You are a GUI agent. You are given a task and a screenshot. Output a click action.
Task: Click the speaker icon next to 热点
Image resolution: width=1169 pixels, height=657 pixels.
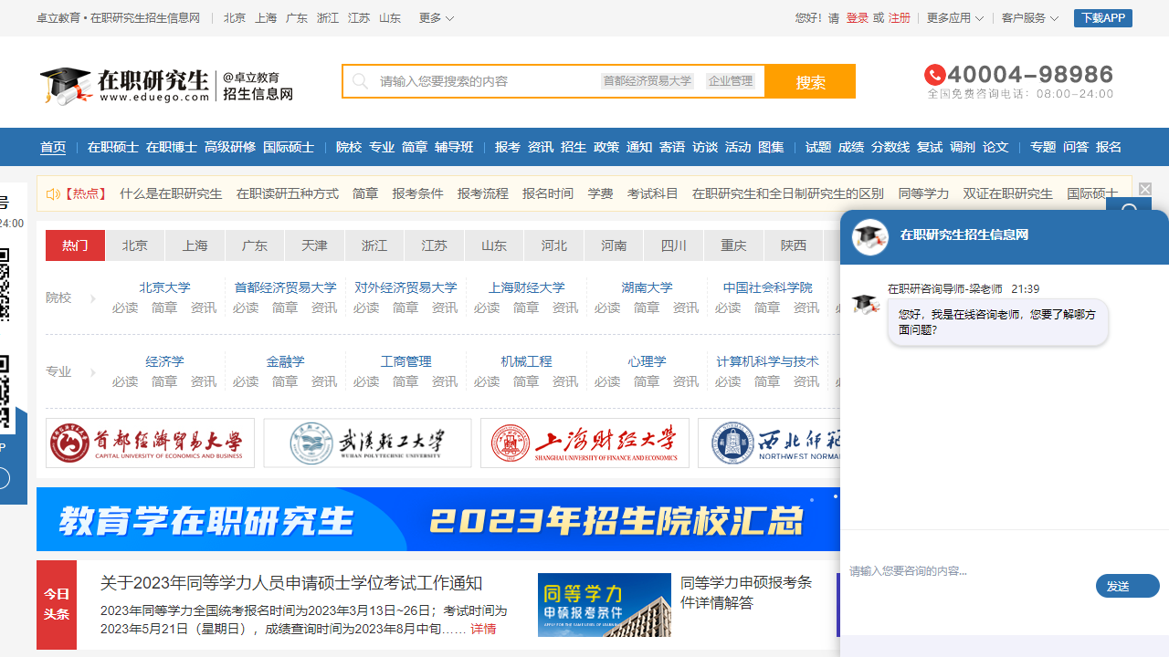click(53, 194)
